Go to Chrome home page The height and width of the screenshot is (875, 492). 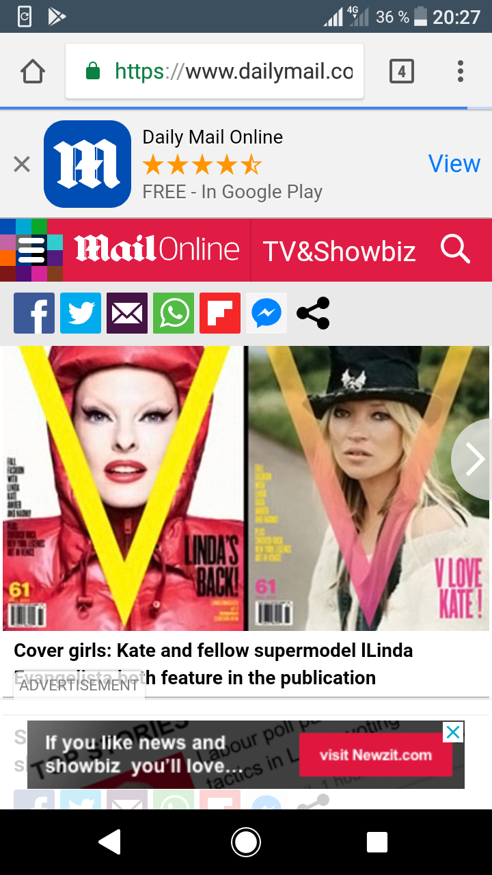[x=33, y=71]
